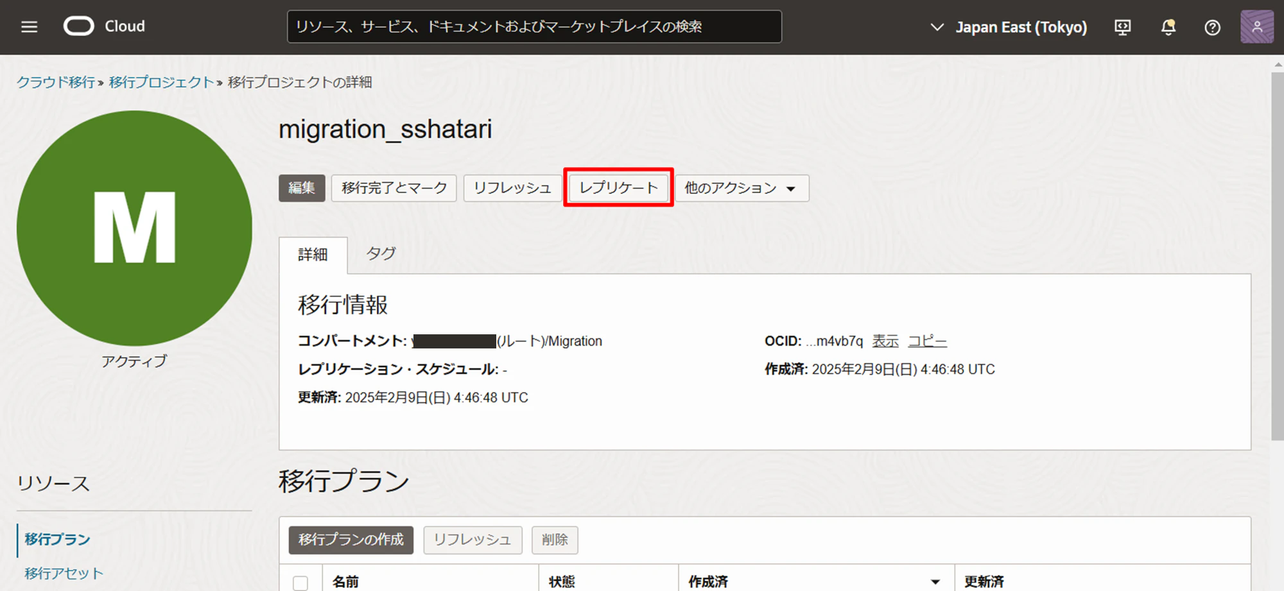Viewport: 1284px width, 591px height.
Task: Switch to the タグ tab
Action: point(381,253)
